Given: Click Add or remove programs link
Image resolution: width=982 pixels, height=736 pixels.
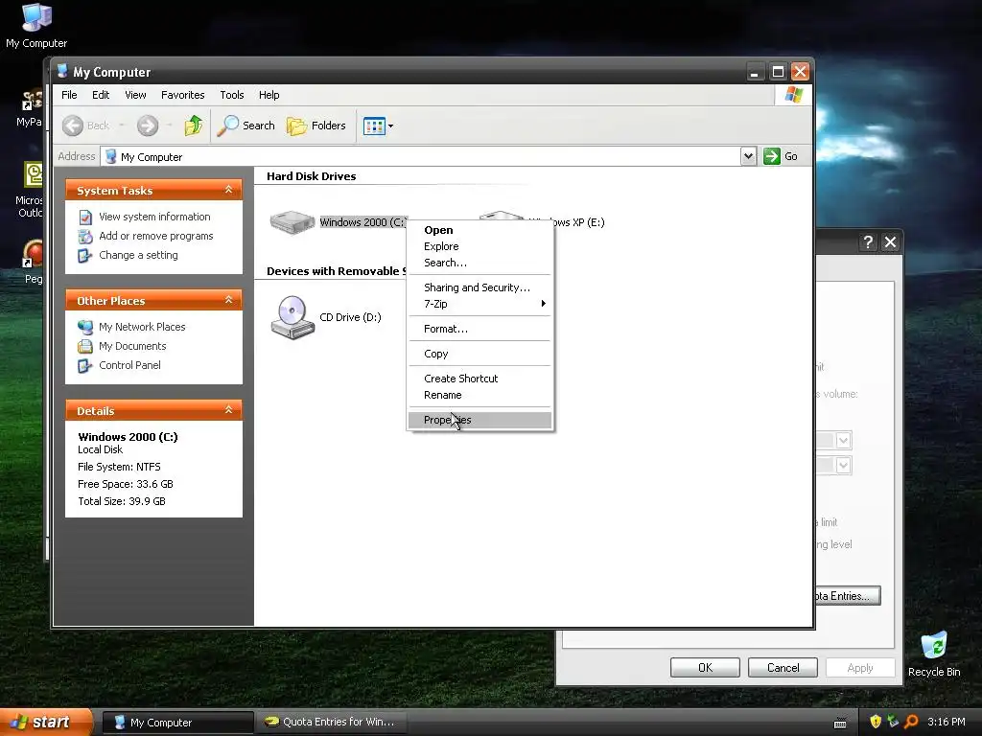Looking at the screenshot, I should 156,236.
